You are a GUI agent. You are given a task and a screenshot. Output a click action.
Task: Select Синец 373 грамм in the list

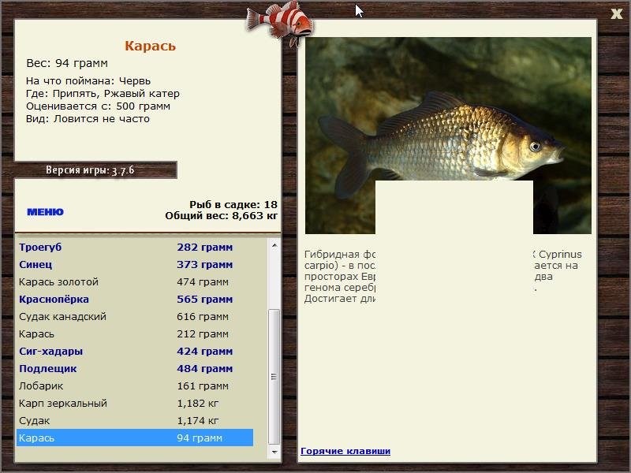(135, 264)
